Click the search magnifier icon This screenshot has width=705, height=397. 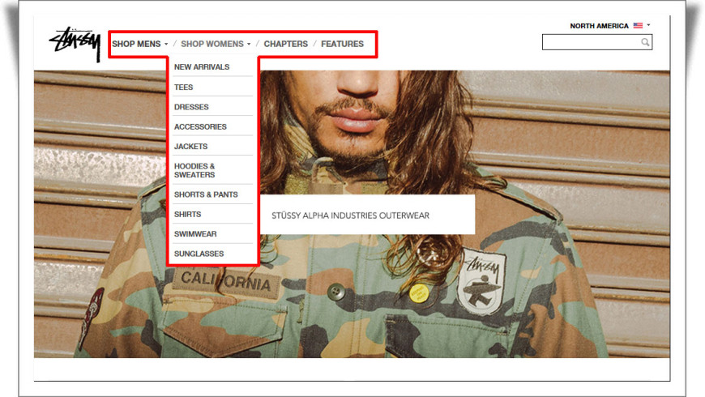pos(645,42)
